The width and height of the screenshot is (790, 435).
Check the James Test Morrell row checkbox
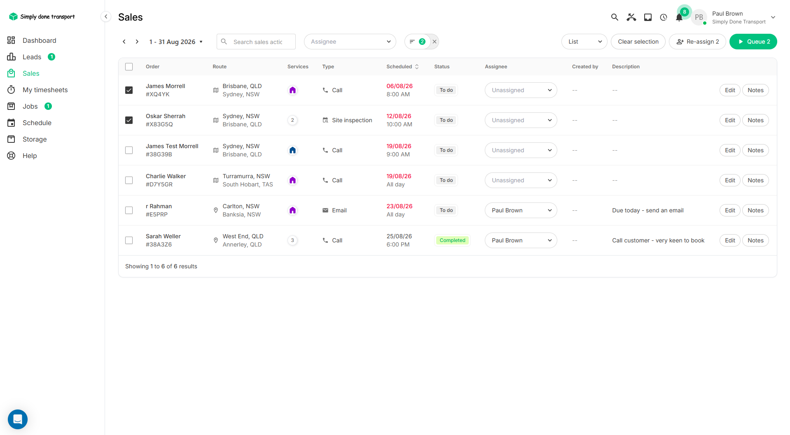click(129, 150)
